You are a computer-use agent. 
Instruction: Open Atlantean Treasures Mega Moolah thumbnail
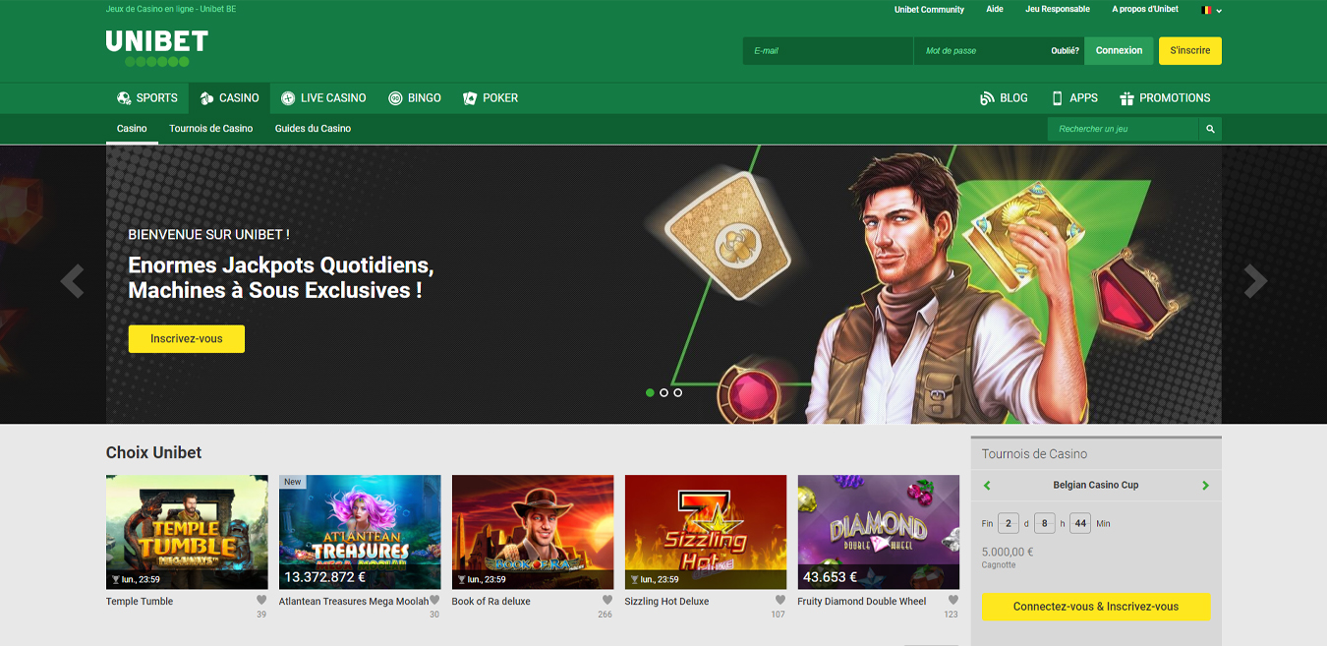tap(360, 532)
